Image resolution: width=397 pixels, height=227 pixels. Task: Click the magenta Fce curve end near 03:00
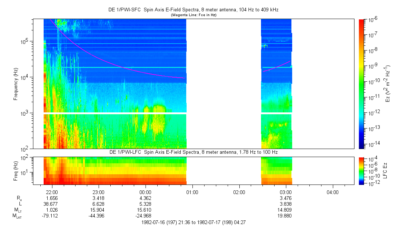(290, 62)
